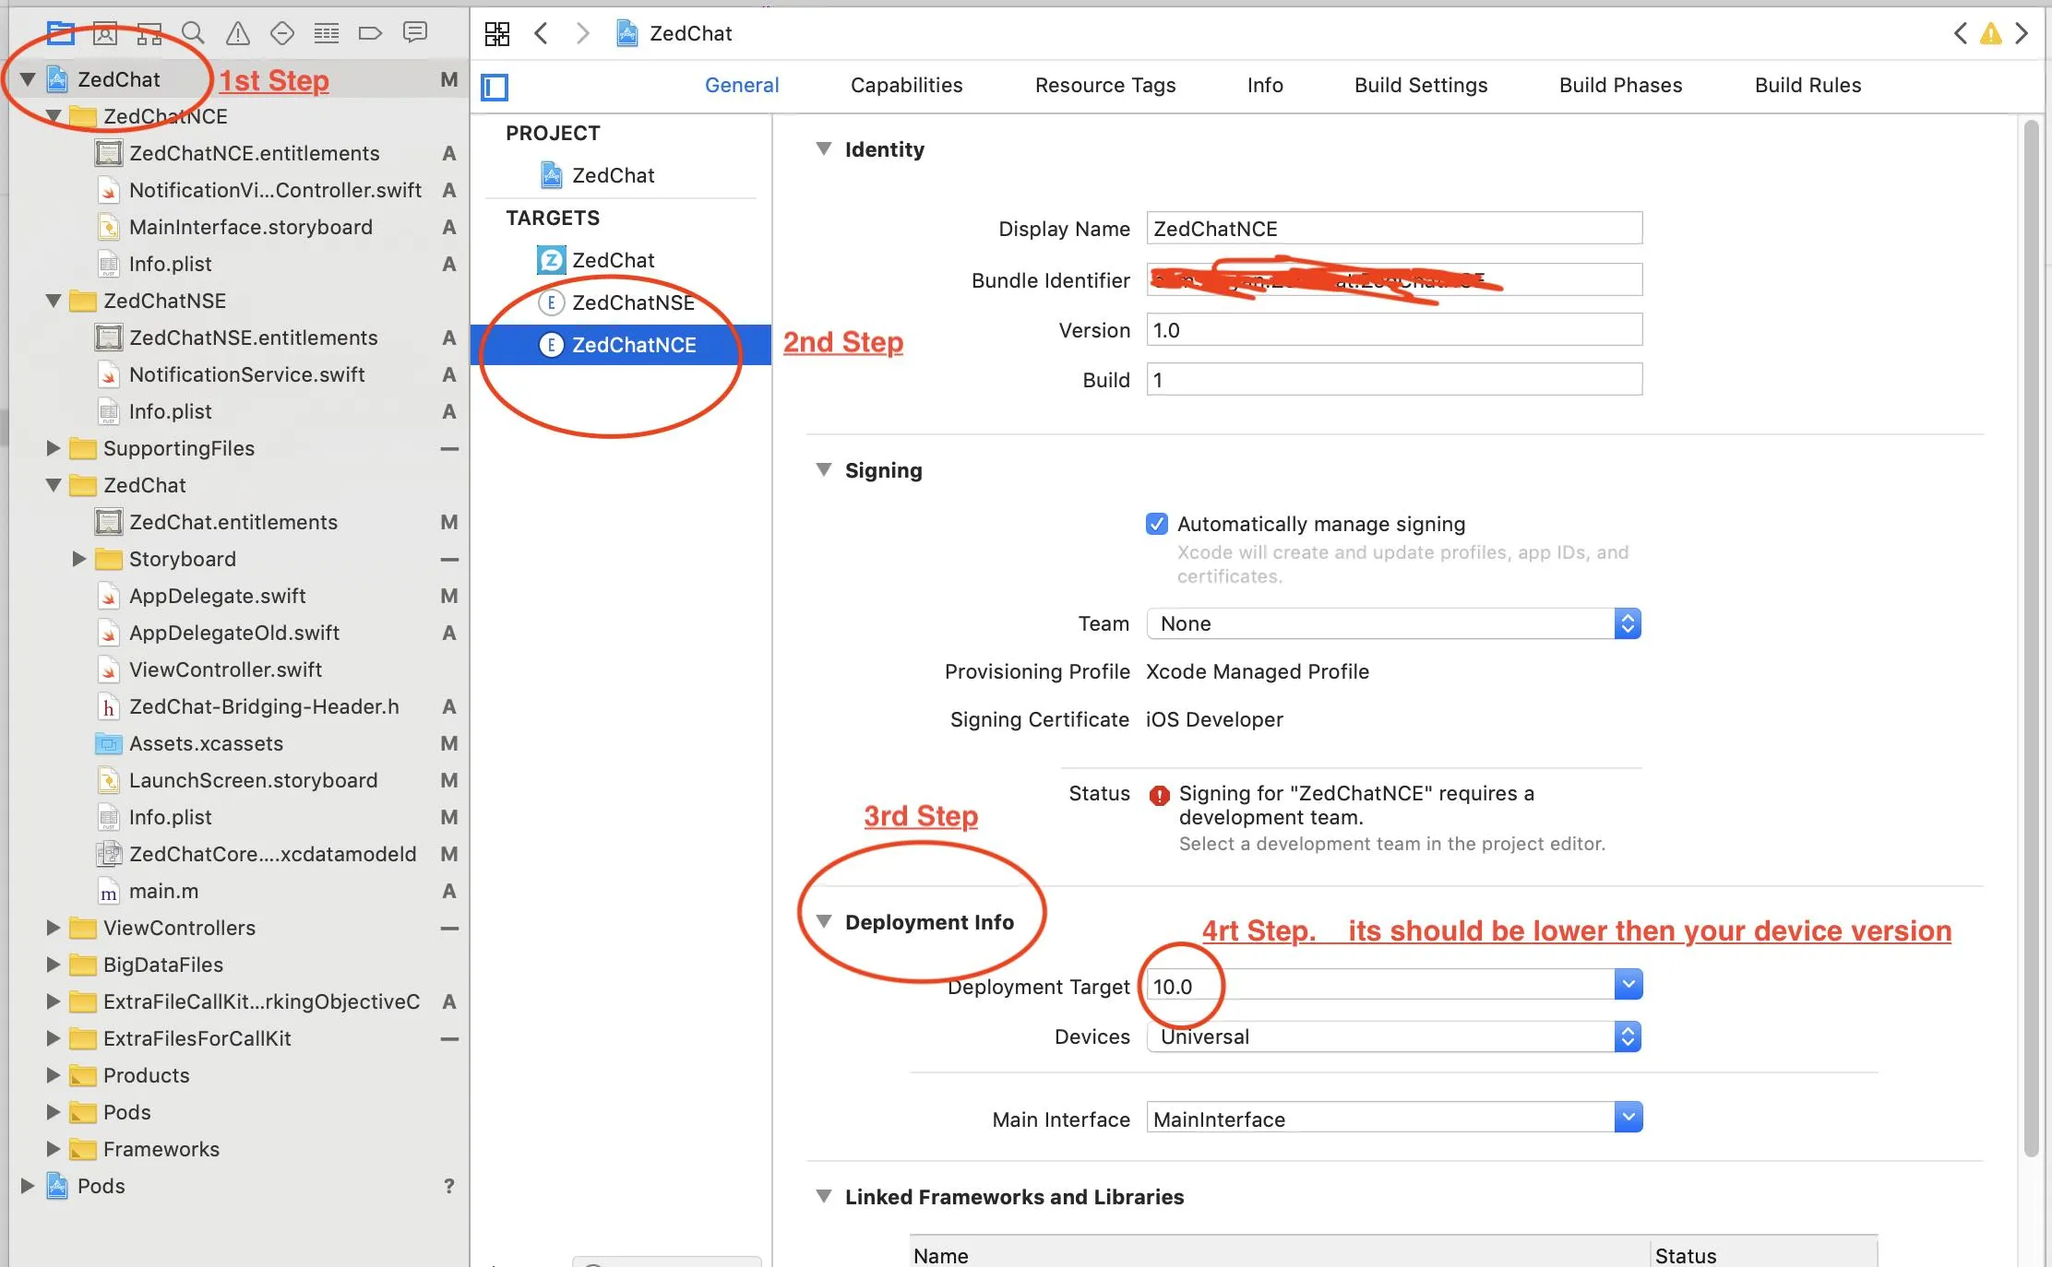
Task: Click the editor vertical scrollbar
Action: tap(2031, 638)
